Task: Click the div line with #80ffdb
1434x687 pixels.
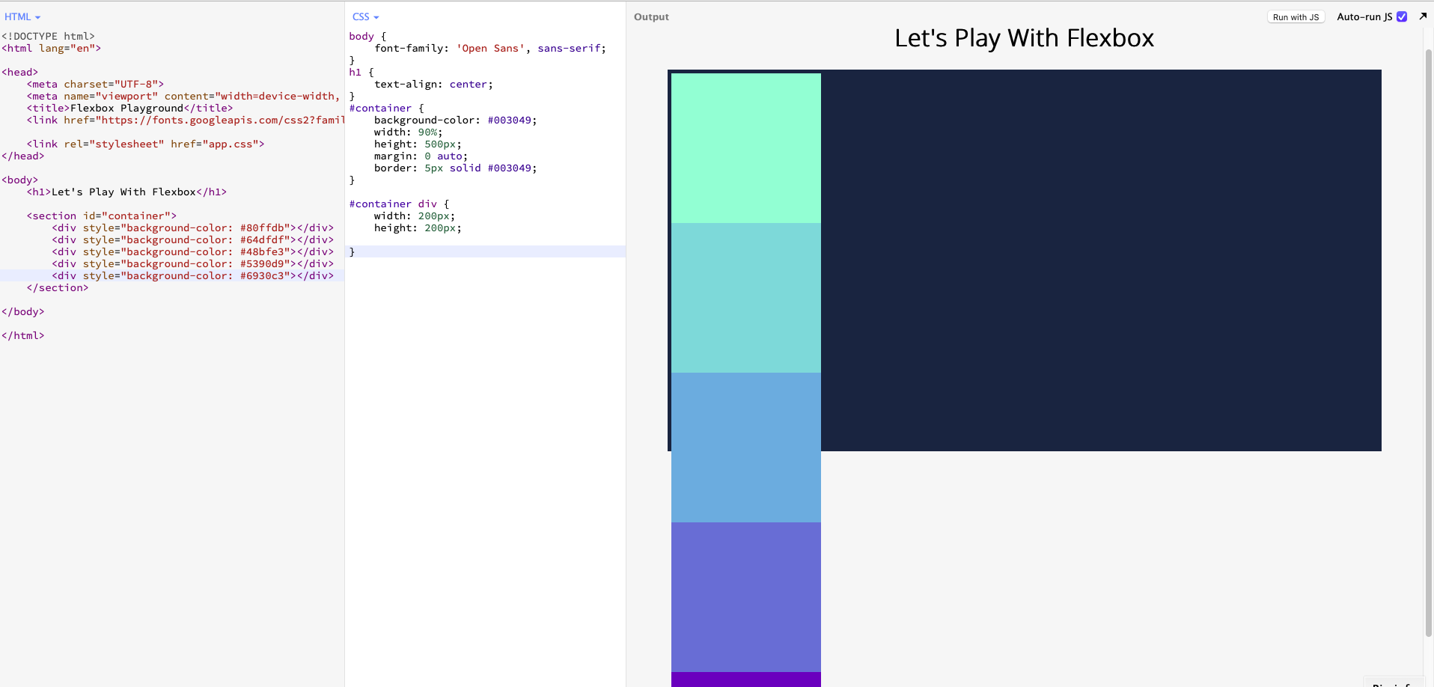Action: (x=193, y=228)
